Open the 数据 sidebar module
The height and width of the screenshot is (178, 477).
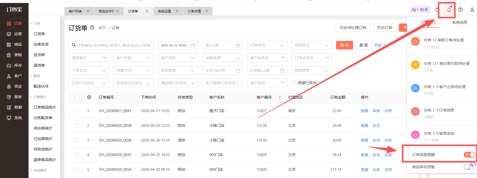coord(14,107)
